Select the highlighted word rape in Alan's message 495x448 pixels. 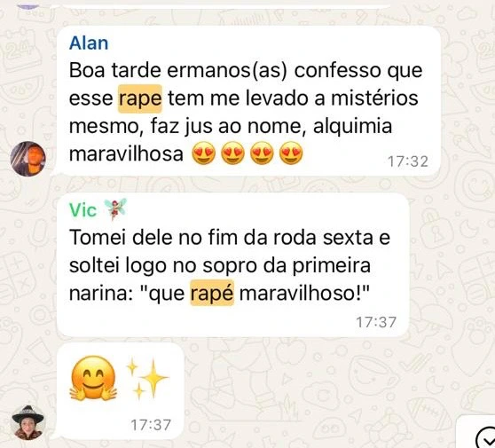[140, 98]
